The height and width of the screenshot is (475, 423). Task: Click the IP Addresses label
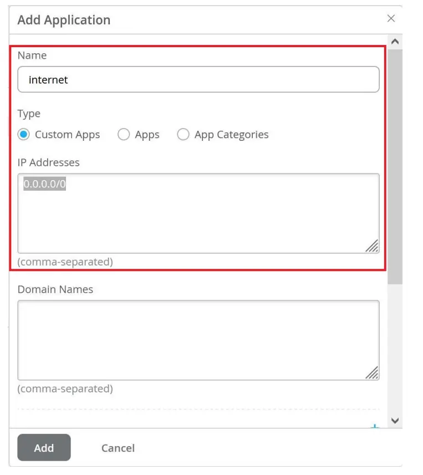(49, 162)
